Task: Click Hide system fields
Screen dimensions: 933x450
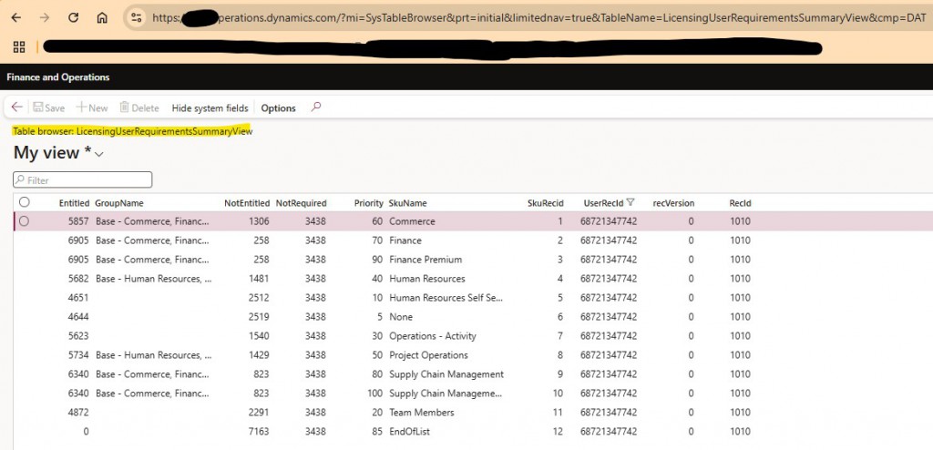Action: click(210, 107)
